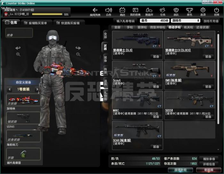
Task: Switch to next loadout set arrow
Action: click(x=37, y=89)
